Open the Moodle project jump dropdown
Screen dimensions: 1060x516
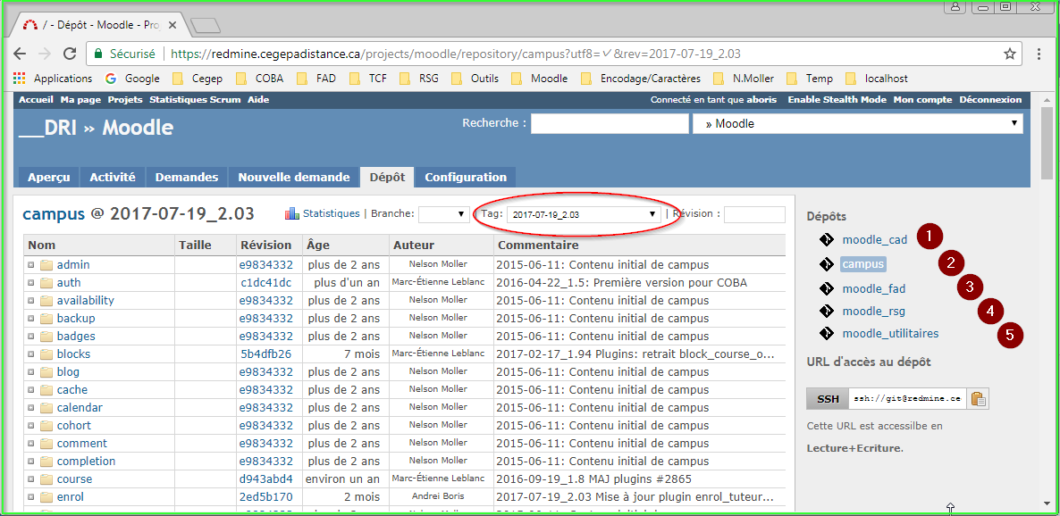(857, 124)
